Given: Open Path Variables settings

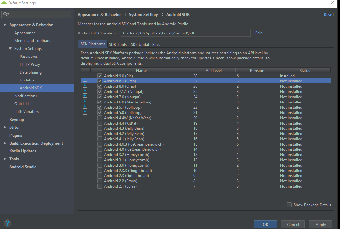Looking at the screenshot, I should pos(26,112).
